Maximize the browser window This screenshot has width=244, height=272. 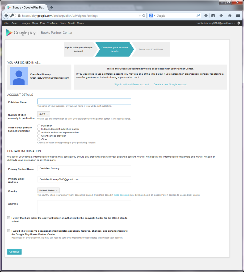[x=228, y=2]
